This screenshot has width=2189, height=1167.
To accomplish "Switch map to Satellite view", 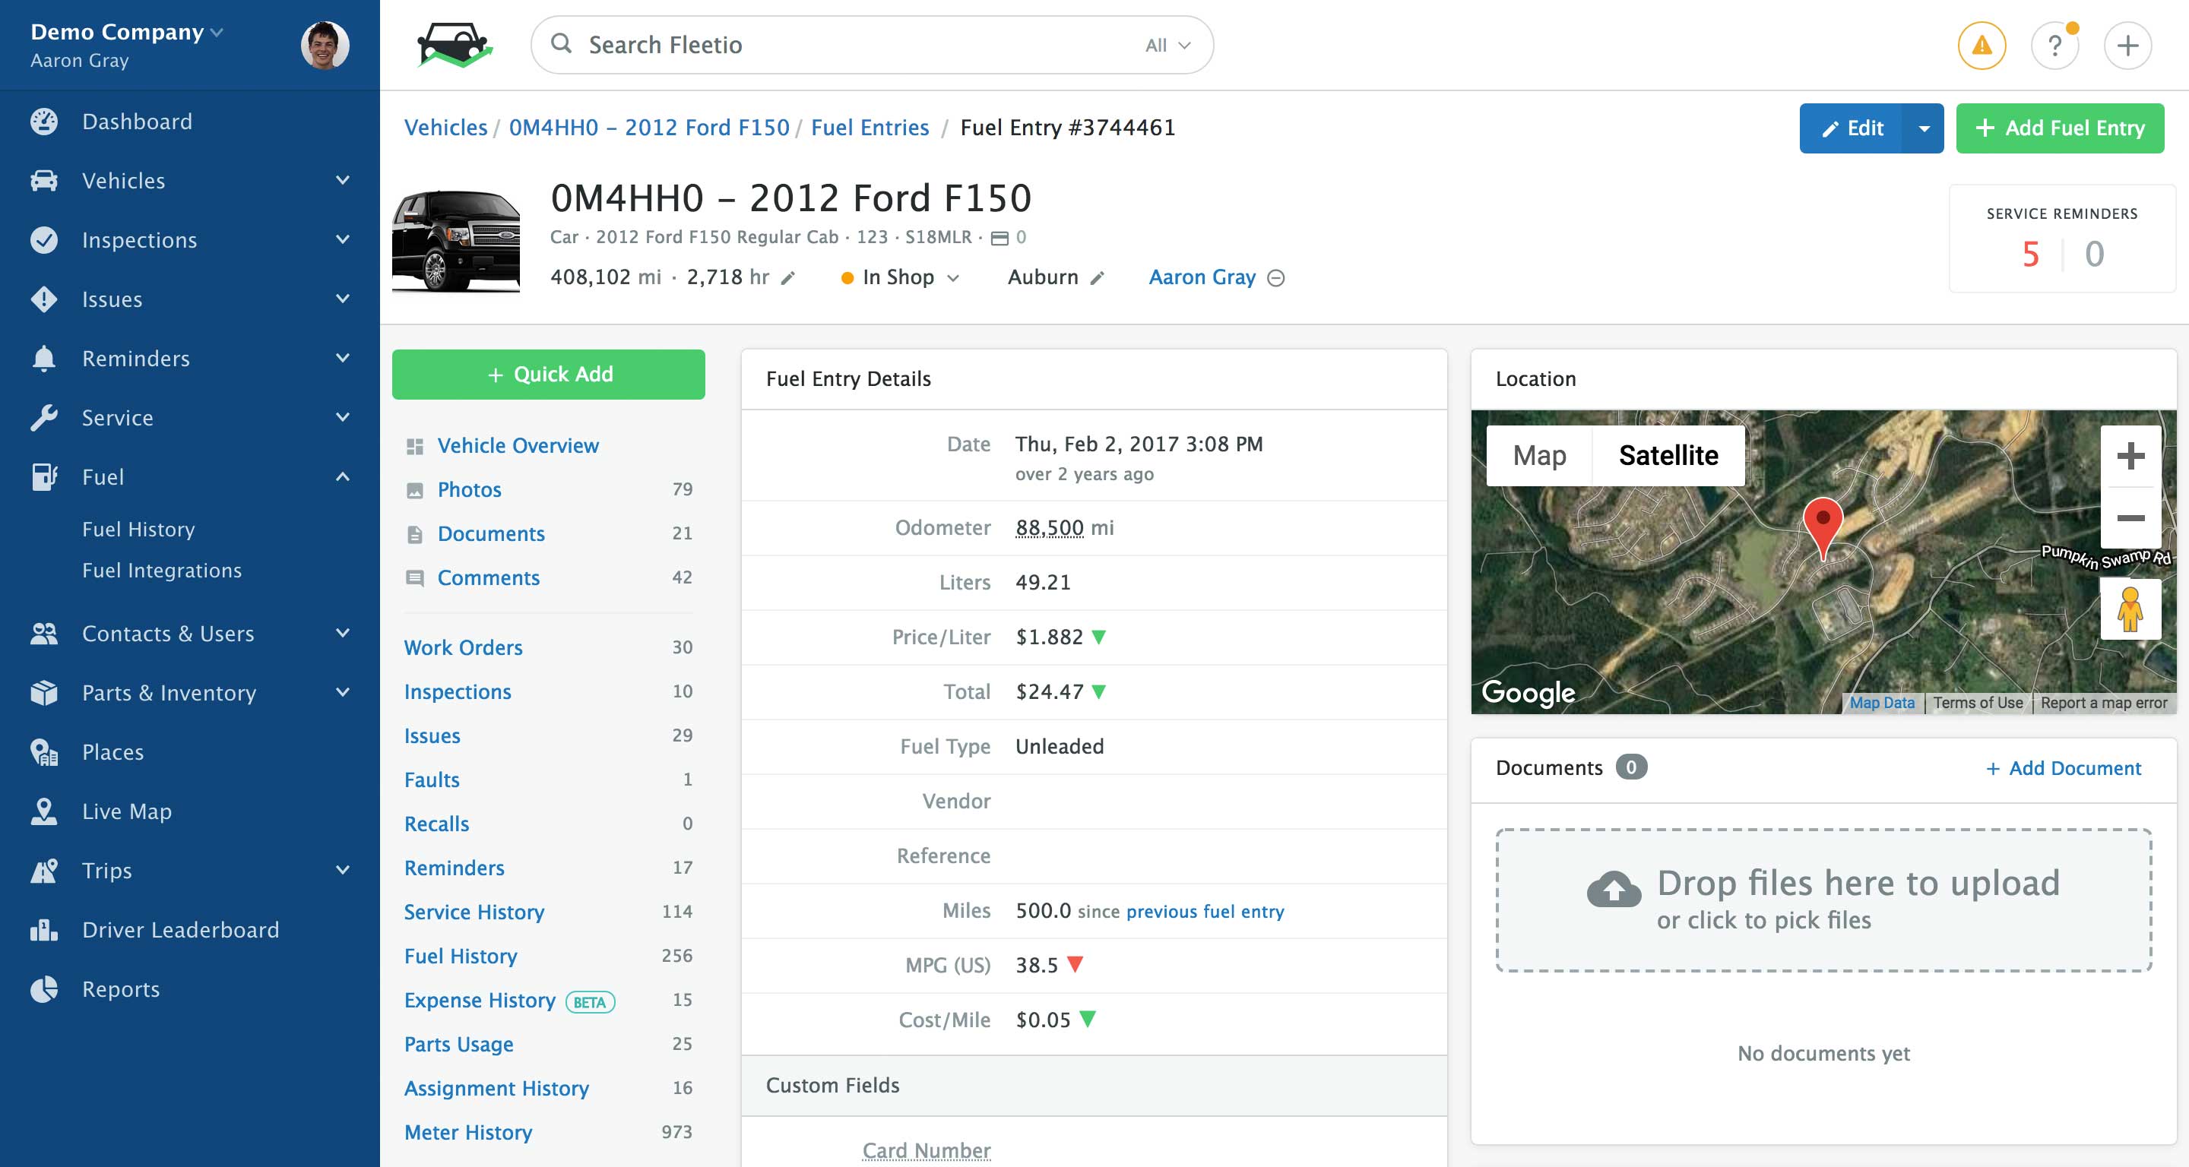I will tap(1668, 455).
